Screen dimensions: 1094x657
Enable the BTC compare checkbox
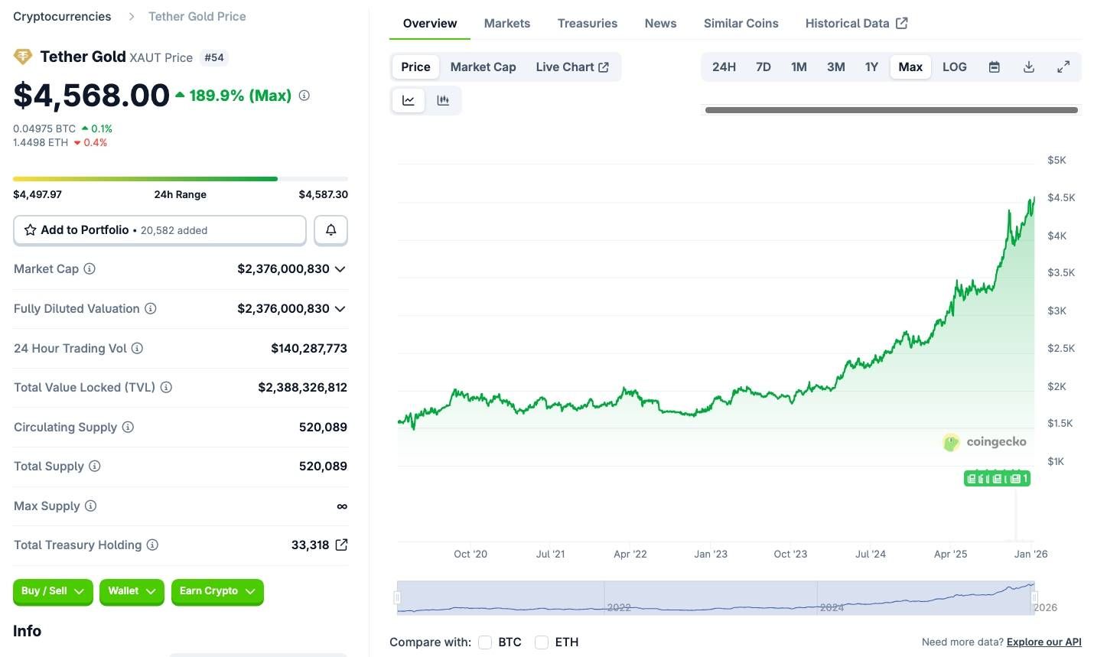(x=485, y=642)
